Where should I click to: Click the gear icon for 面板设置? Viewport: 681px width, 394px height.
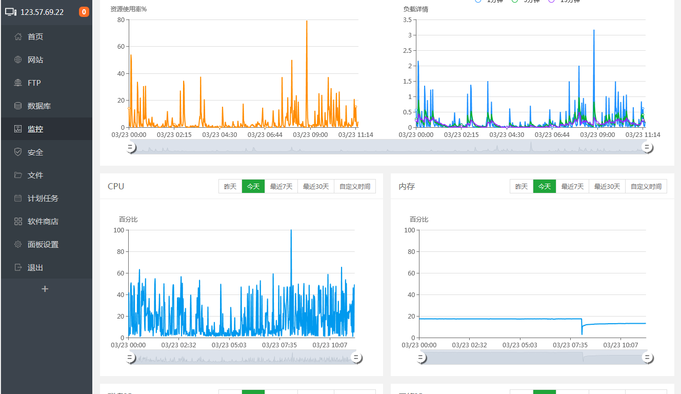click(x=18, y=244)
